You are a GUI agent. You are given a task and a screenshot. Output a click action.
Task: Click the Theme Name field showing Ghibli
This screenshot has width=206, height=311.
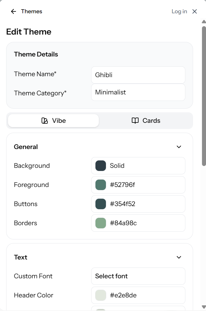(x=138, y=75)
